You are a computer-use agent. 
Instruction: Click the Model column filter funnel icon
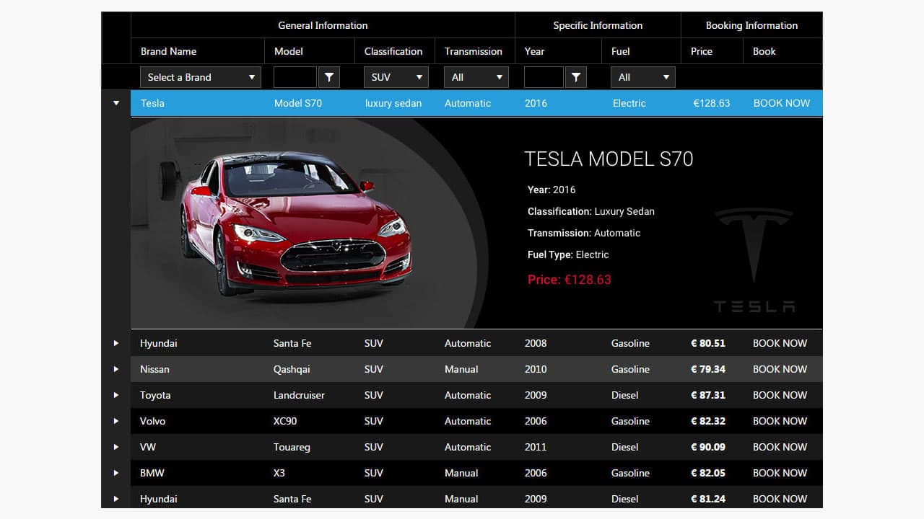329,76
